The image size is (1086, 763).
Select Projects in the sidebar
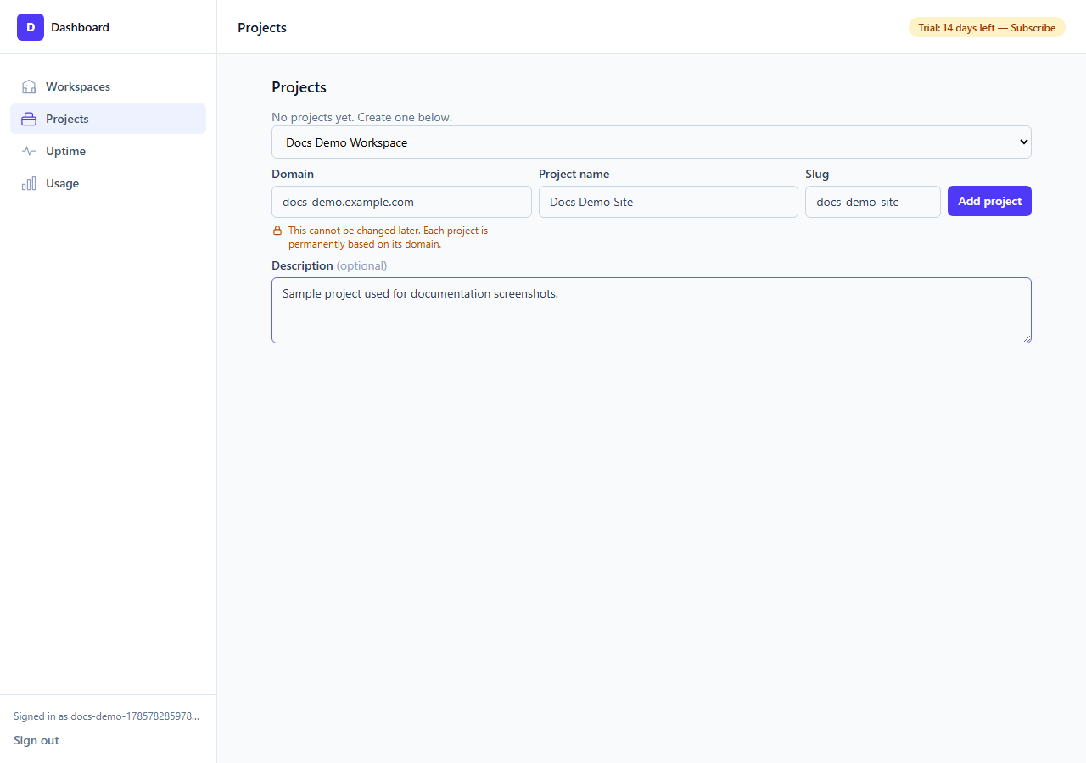[x=108, y=119]
